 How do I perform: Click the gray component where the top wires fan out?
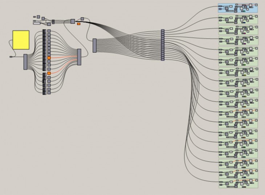pos(73,21)
